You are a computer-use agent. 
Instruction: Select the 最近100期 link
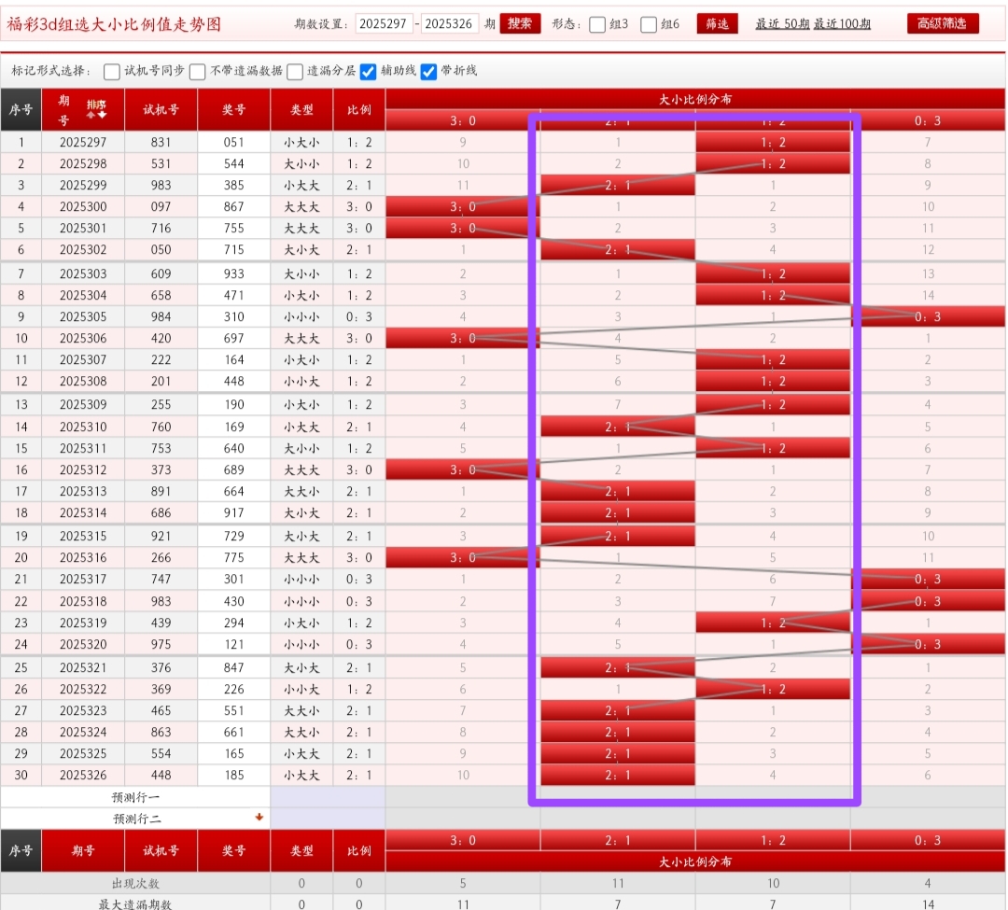[842, 24]
